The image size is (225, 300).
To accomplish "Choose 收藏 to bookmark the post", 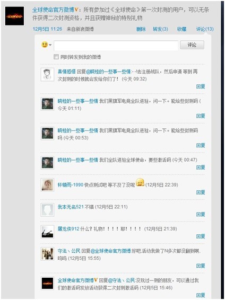I will (x=181, y=29).
